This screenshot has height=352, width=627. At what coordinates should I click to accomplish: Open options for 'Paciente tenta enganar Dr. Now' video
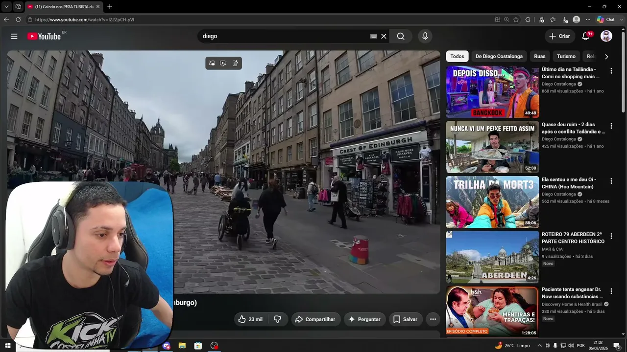click(611, 291)
